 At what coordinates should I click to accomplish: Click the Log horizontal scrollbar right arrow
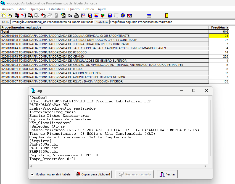pos(205,166)
